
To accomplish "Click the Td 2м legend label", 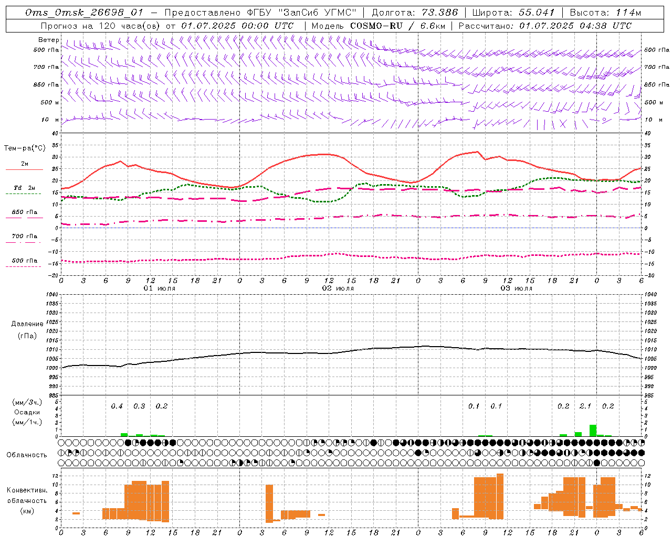I will [25, 188].
